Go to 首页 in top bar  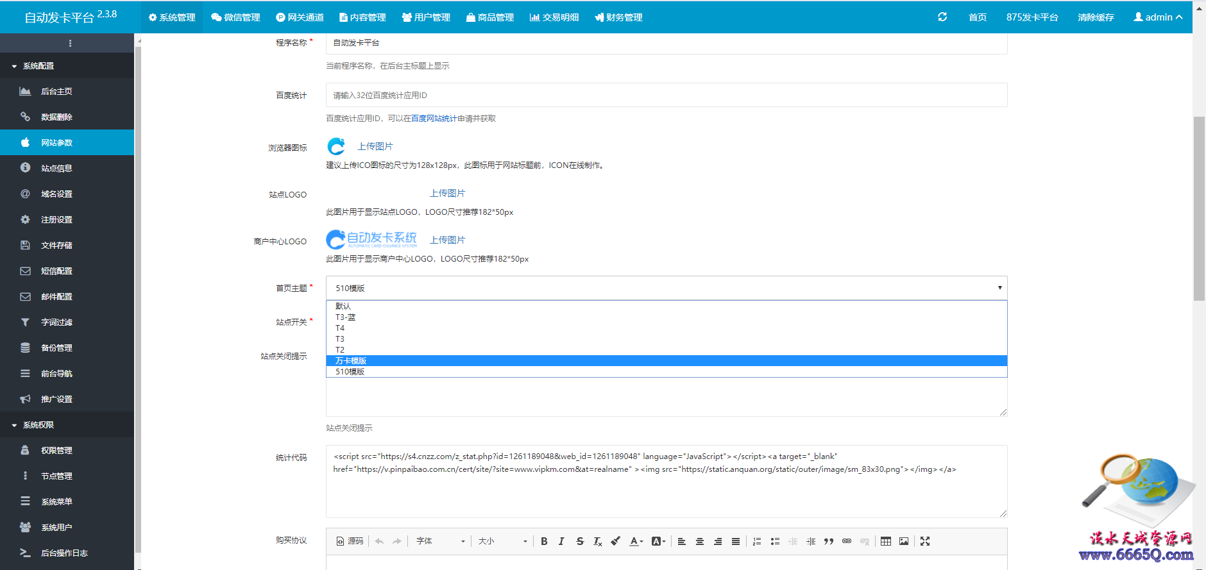click(978, 17)
